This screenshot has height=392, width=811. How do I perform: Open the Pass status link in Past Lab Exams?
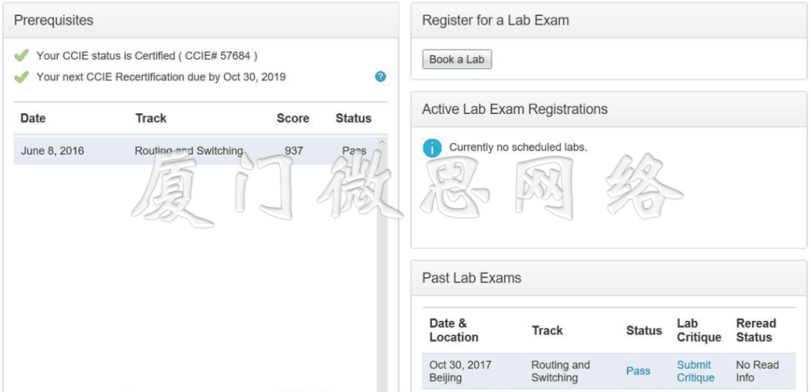pyautogui.click(x=638, y=371)
